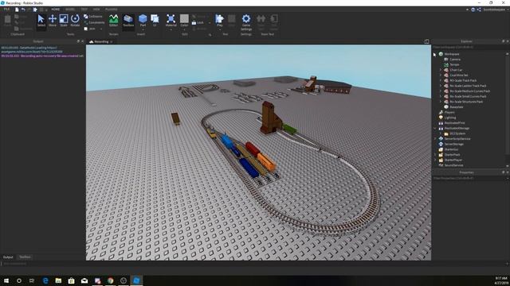Click the Color swatch in the ribbon
510x286 pixels.
point(184,19)
